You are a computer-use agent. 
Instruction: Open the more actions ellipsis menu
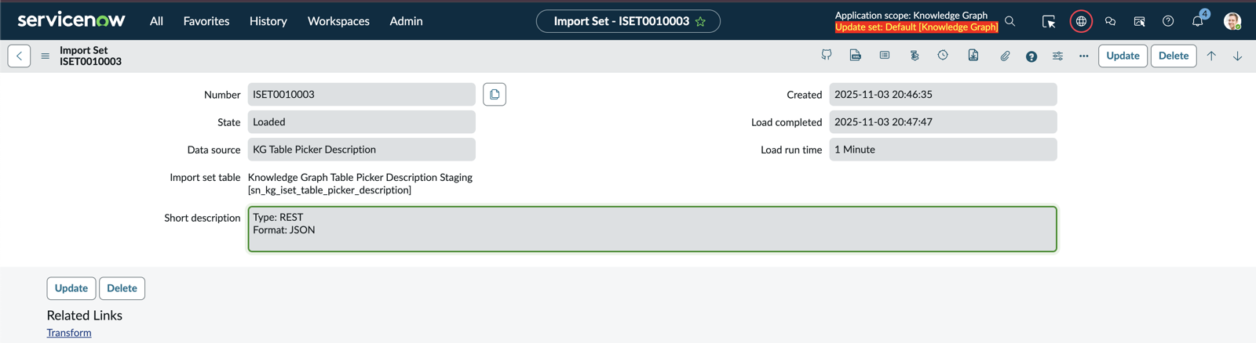click(x=1084, y=56)
